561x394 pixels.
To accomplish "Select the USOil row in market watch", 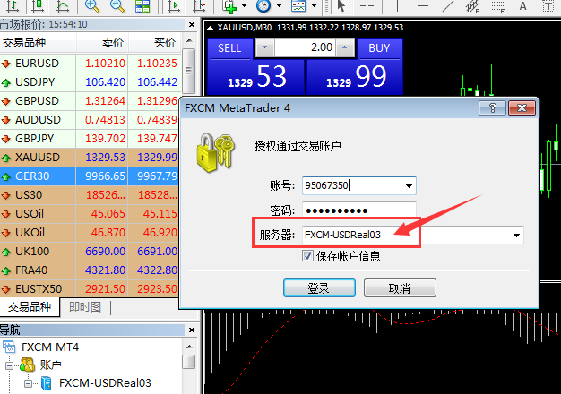I will click(90, 214).
